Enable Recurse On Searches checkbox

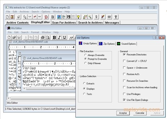[124, 81]
